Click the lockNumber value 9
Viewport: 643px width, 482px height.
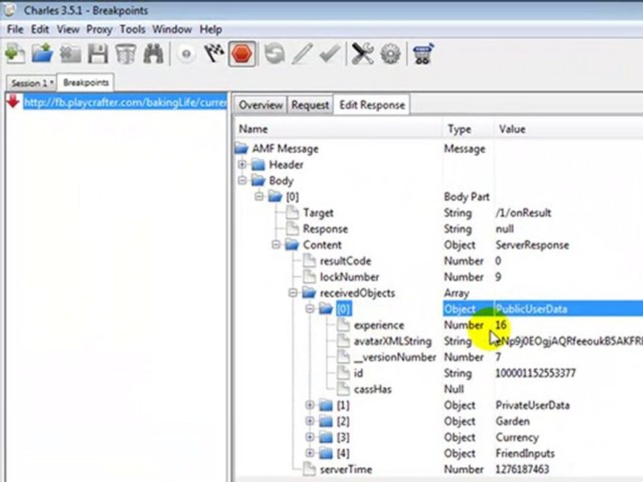pyautogui.click(x=498, y=277)
